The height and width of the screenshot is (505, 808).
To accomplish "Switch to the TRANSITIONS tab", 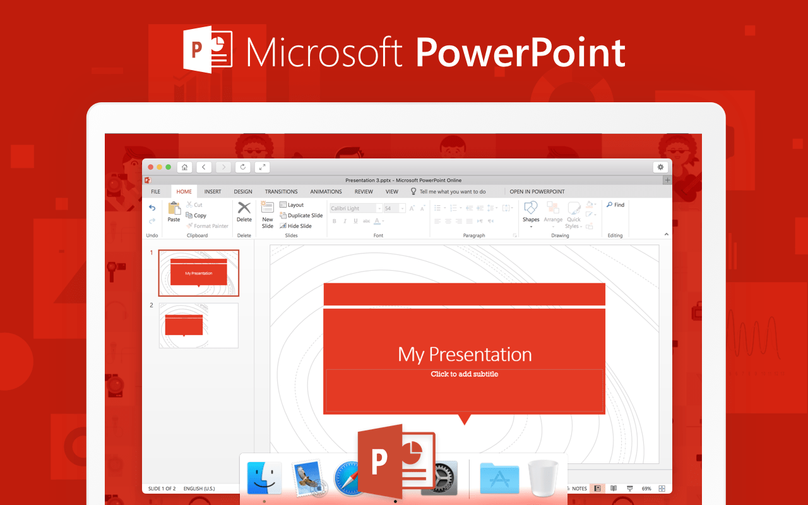I will [281, 191].
